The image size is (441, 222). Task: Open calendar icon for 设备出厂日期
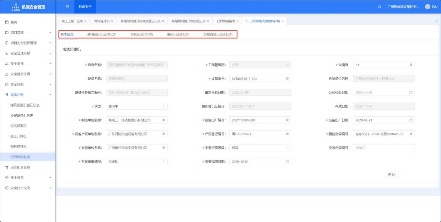(x=411, y=120)
